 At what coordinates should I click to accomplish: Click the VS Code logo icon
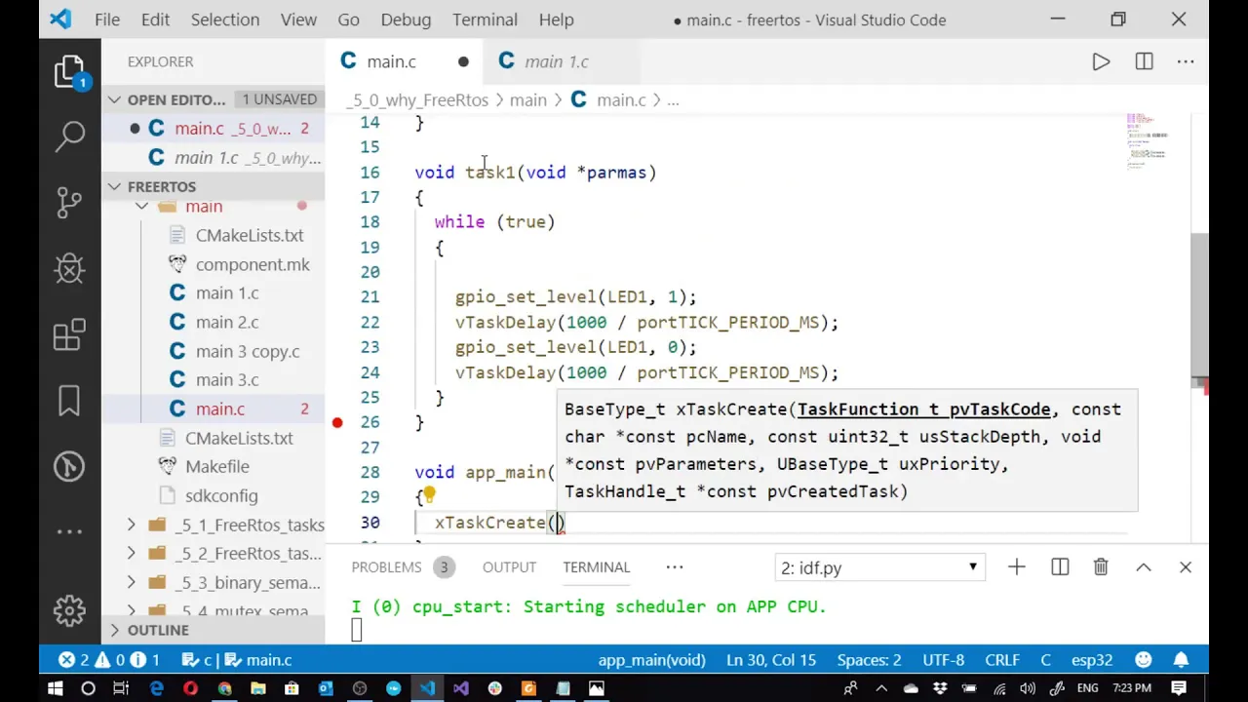point(60,19)
